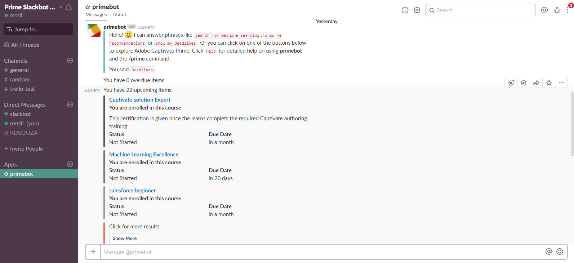
Task: Open All Threads view
Action: (x=22, y=45)
